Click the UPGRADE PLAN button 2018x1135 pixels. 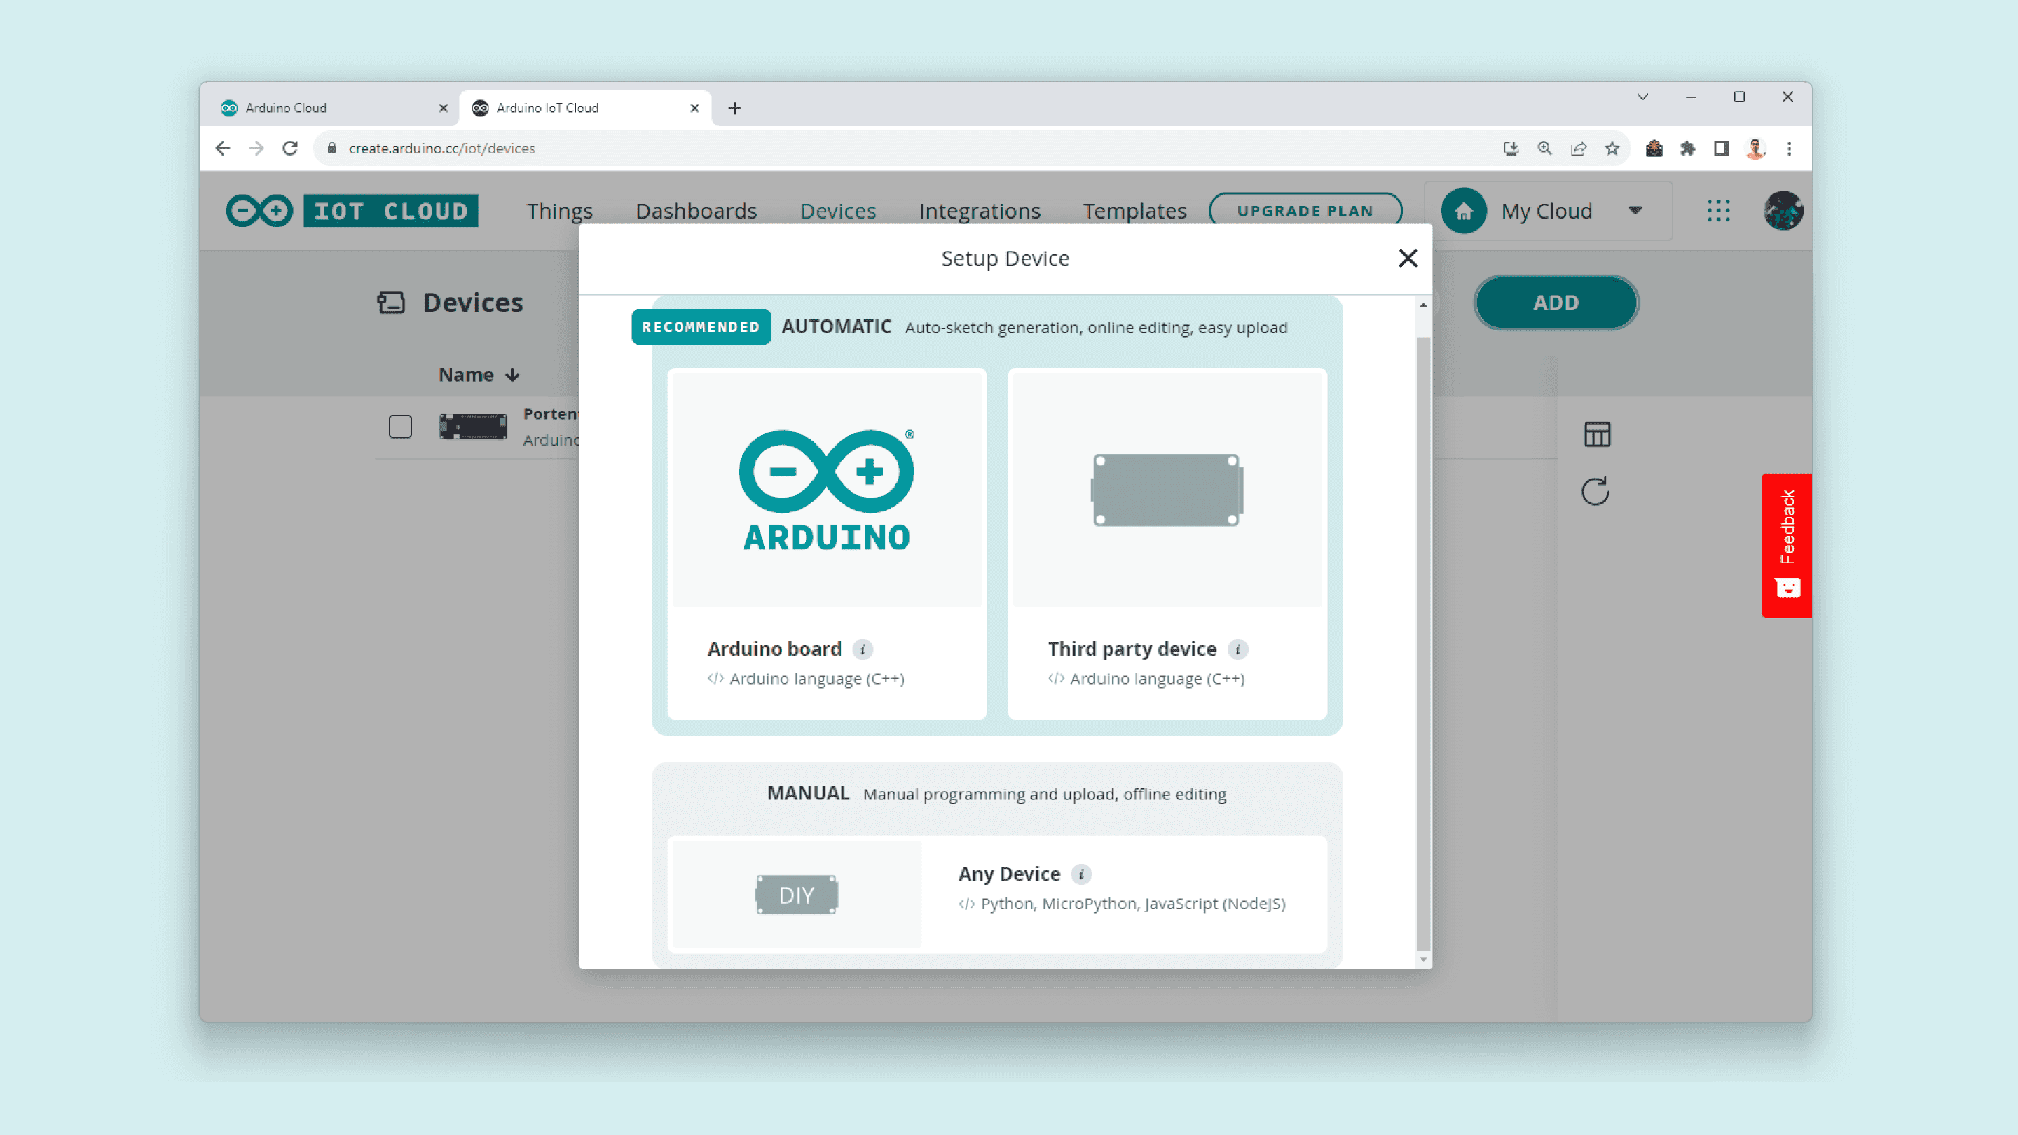[1305, 212]
